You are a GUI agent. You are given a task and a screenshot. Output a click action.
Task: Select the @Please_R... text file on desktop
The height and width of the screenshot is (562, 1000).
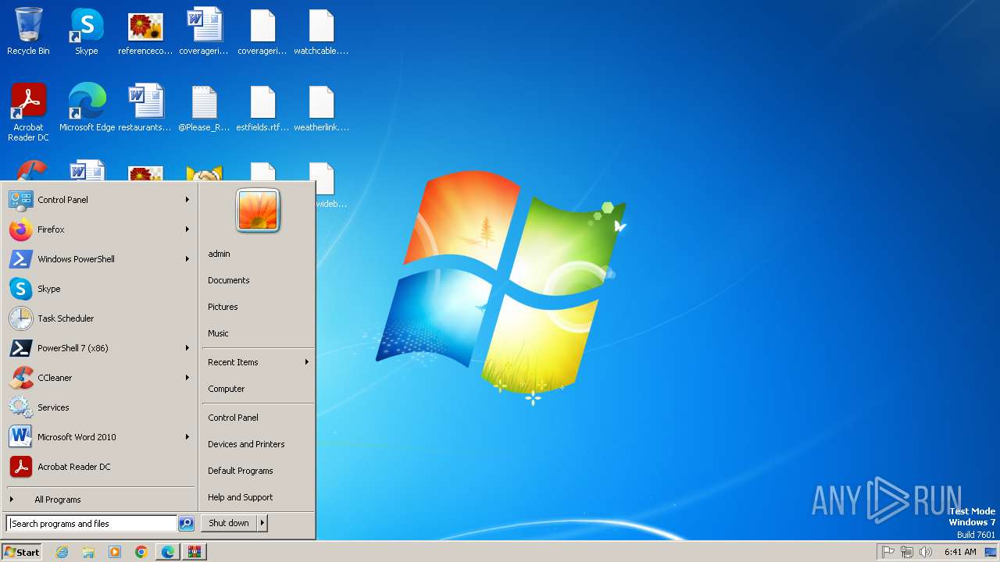click(204, 108)
